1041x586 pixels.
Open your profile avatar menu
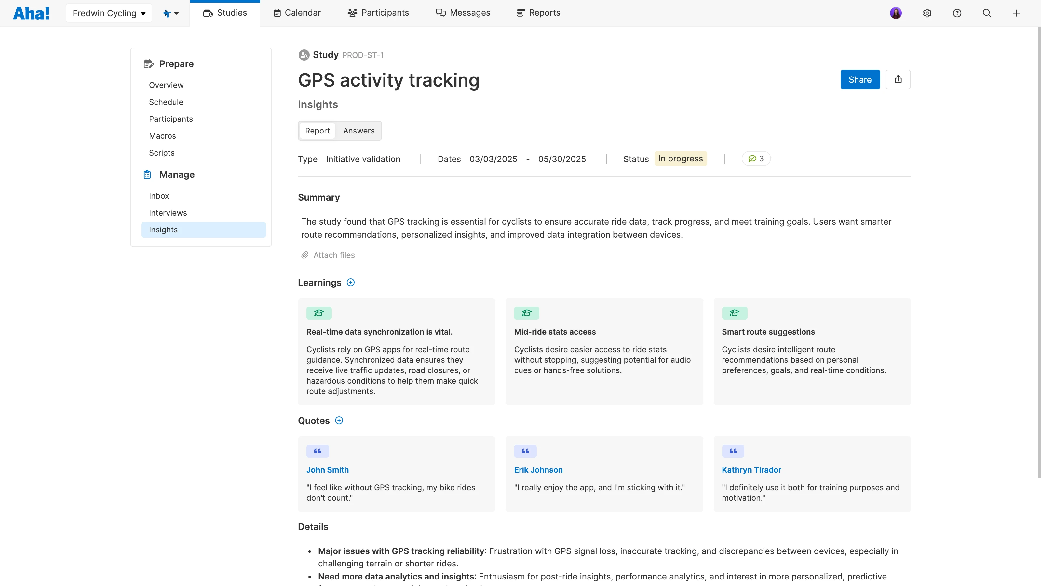tap(896, 13)
